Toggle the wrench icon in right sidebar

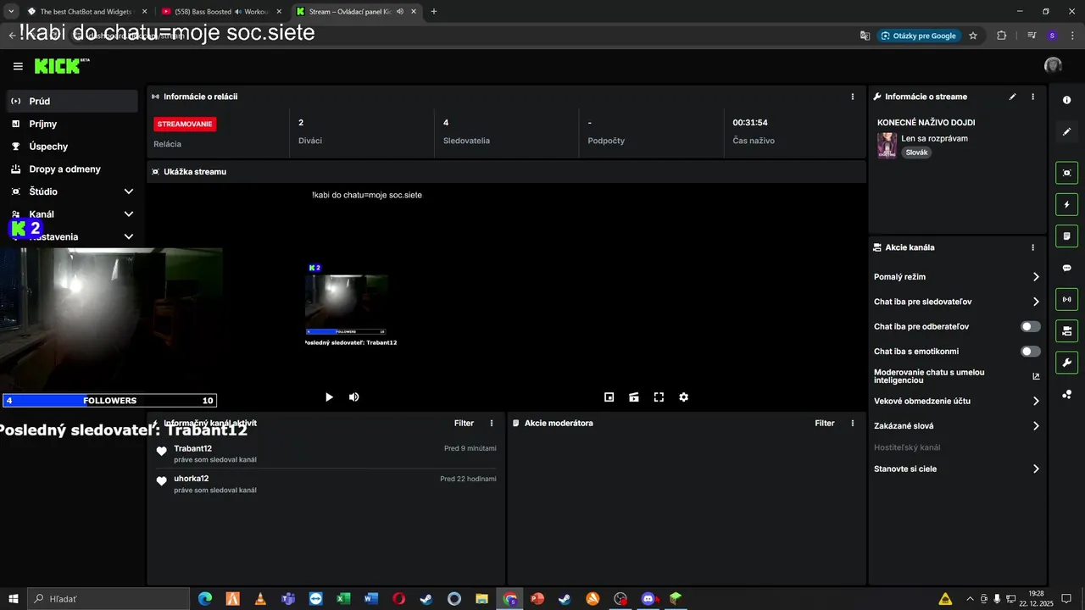click(1066, 363)
